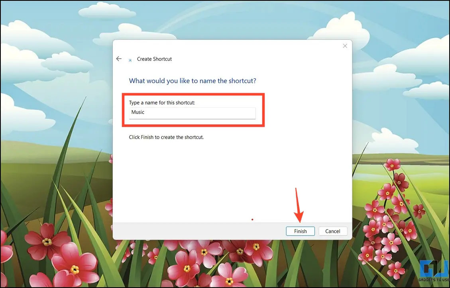Go back using the back arrow

click(119, 59)
